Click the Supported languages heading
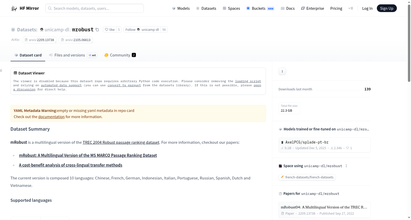Image resolution: width=411 pixels, height=220 pixels. coord(31,200)
